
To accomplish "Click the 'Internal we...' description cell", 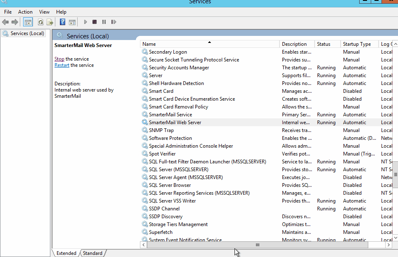I will 296,122.
